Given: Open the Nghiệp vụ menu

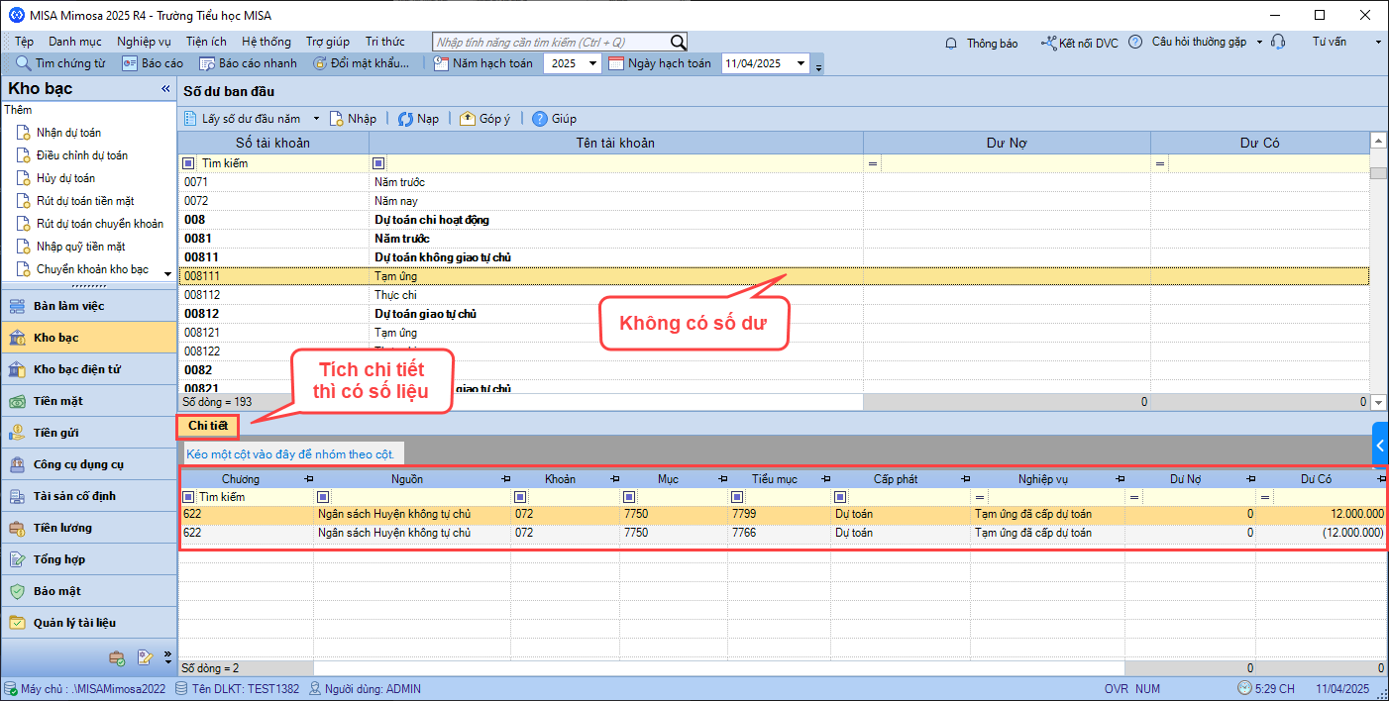Looking at the screenshot, I should (x=144, y=42).
